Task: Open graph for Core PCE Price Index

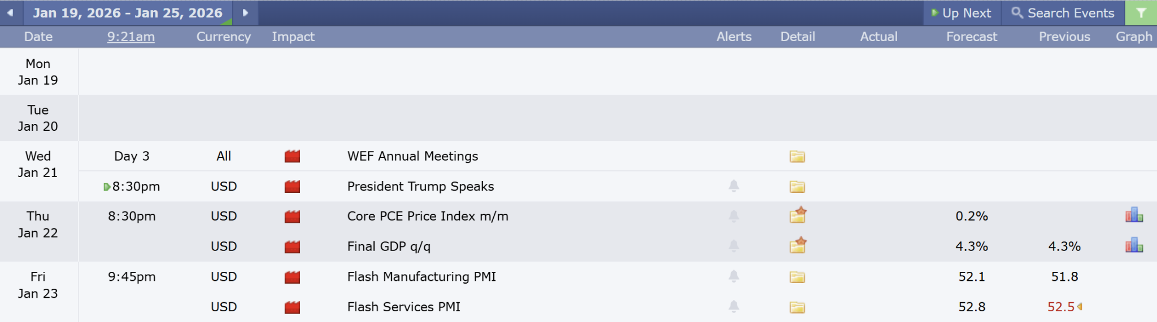Action: pos(1134,215)
